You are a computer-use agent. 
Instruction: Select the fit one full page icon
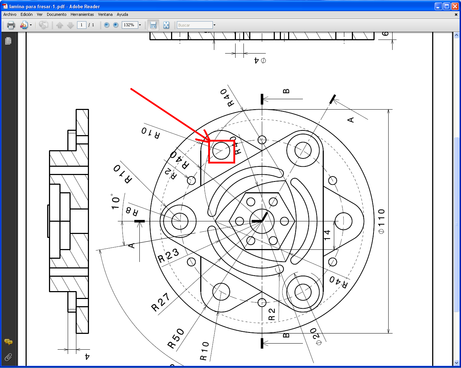click(166, 25)
